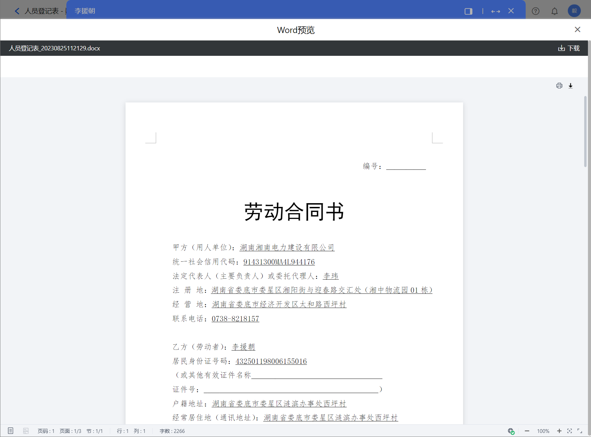
Task: Expand panel width with the double-arrow icon
Action: [495, 11]
